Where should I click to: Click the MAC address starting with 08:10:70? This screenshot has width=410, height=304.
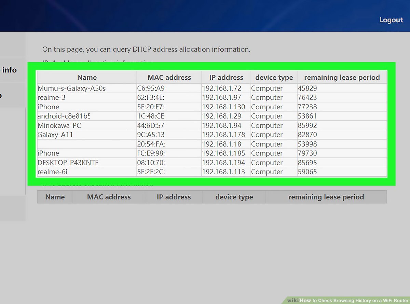151,163
